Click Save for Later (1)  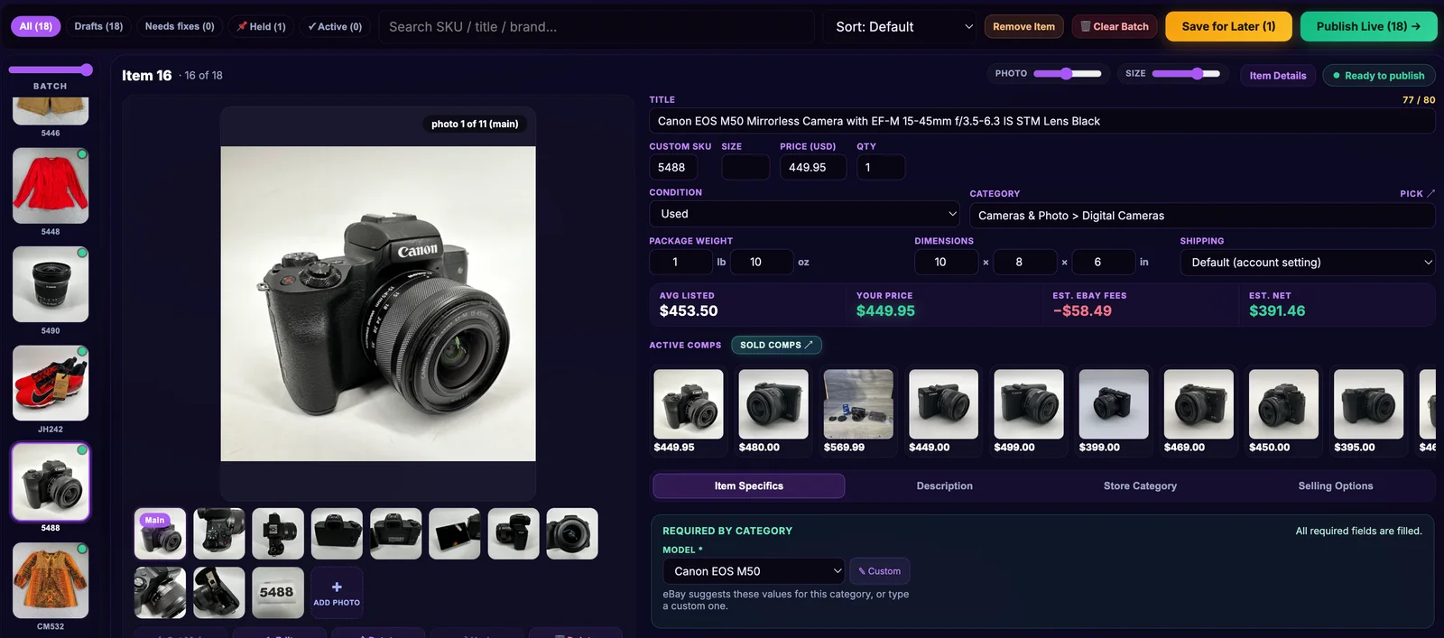pos(1228,26)
